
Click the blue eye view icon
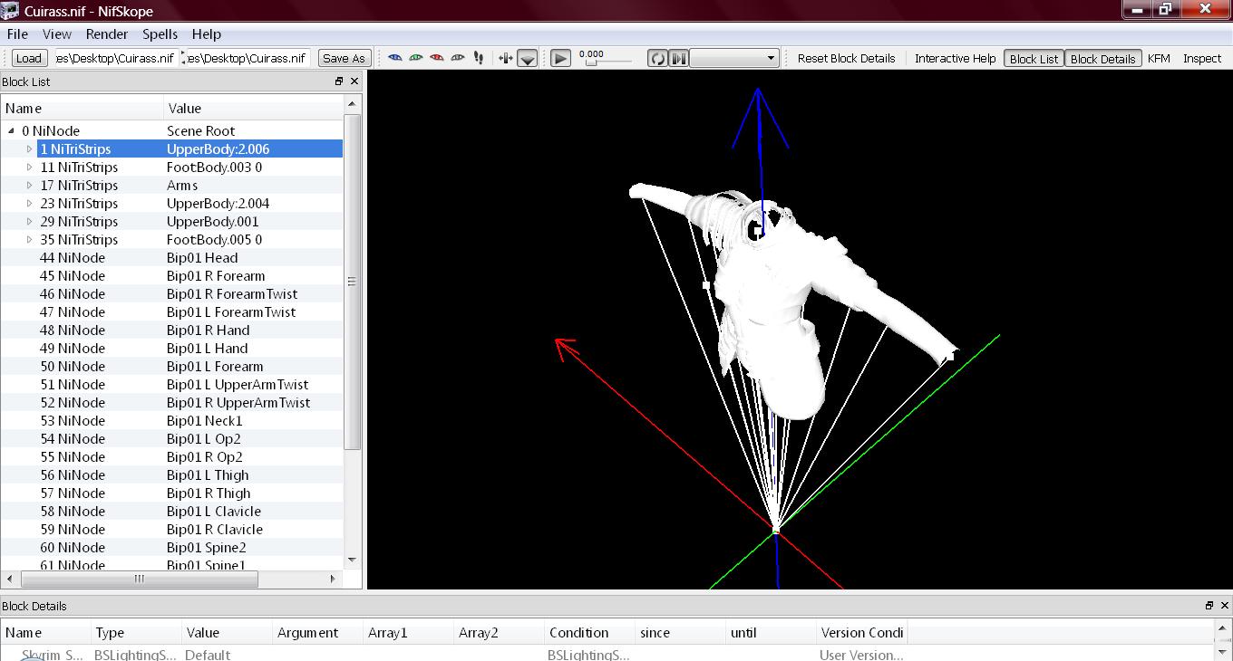[395, 58]
